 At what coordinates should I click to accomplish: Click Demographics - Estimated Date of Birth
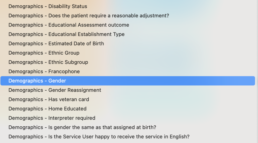pos(56,44)
